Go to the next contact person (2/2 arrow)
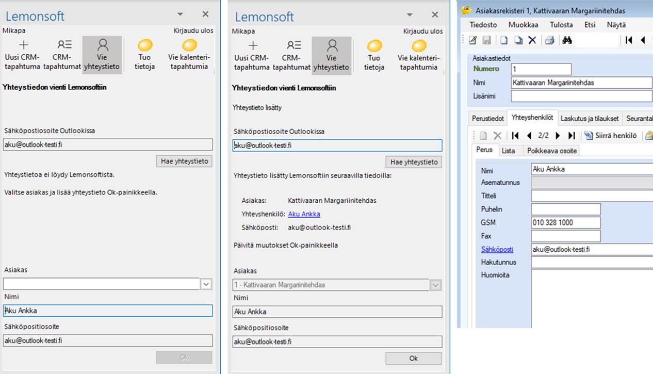The height and width of the screenshot is (374, 653). click(557, 136)
